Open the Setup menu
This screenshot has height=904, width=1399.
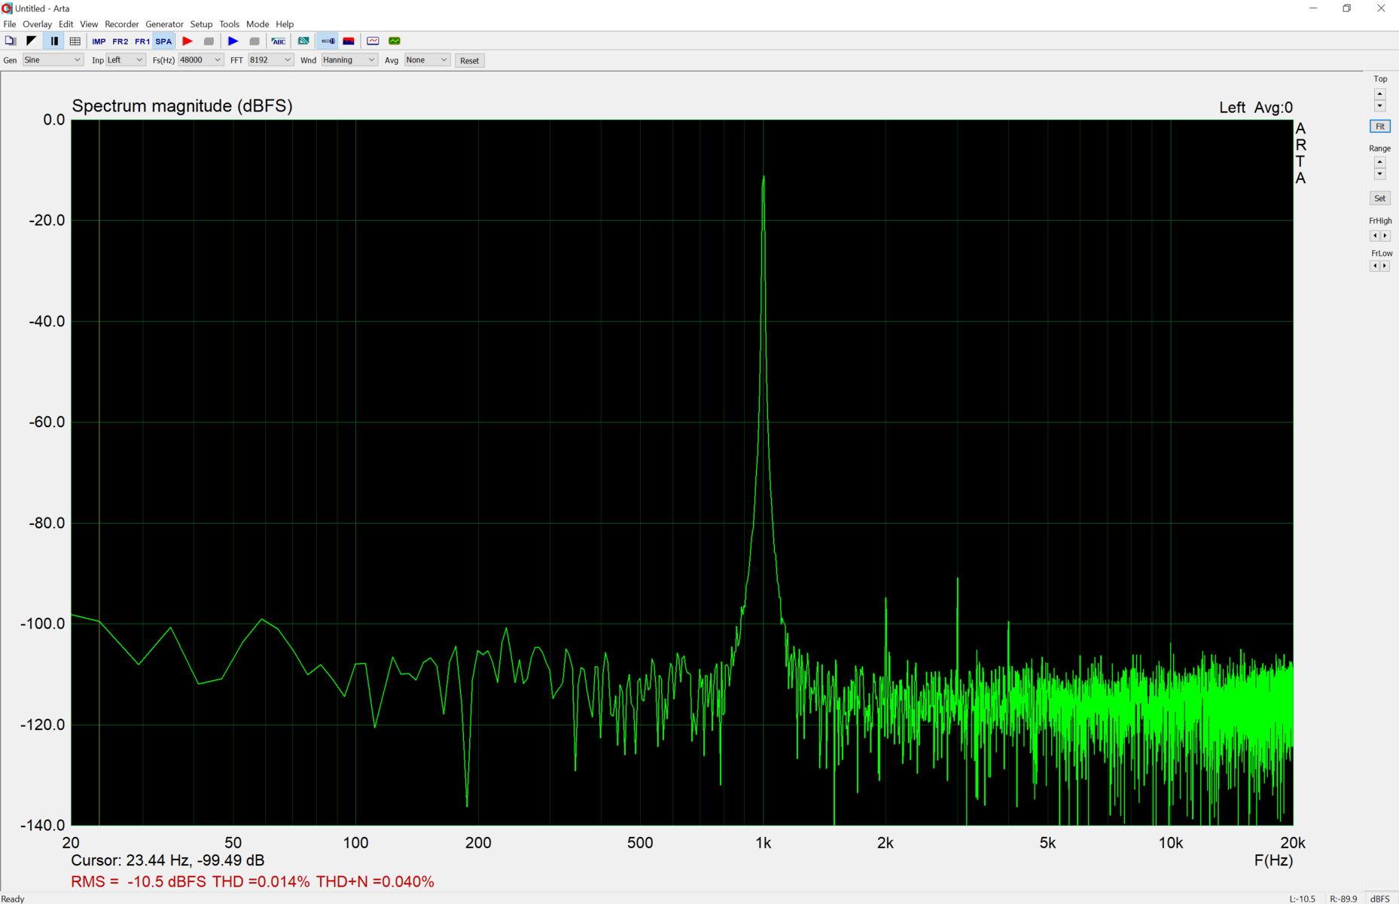click(201, 24)
